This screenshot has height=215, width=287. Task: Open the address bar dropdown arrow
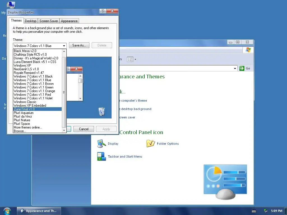(235, 68)
